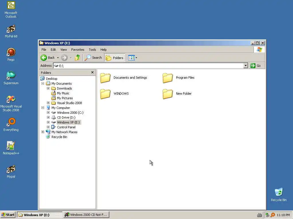Select Desktop in the folder tree
This screenshot has height=219, width=293.
click(52, 79)
